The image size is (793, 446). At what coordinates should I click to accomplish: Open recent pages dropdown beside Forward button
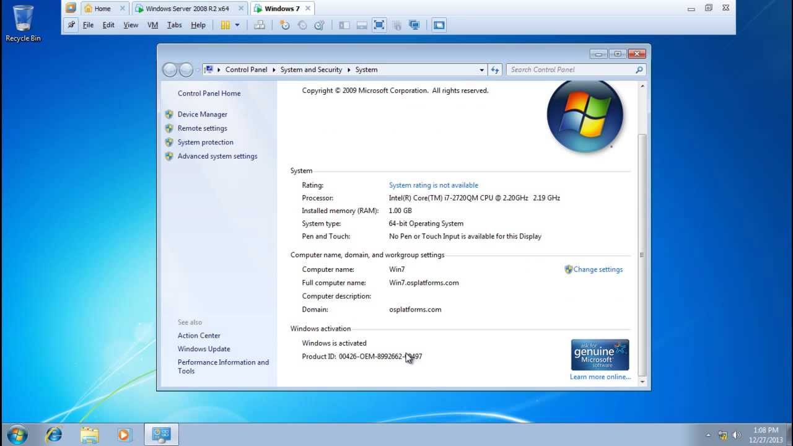point(198,70)
